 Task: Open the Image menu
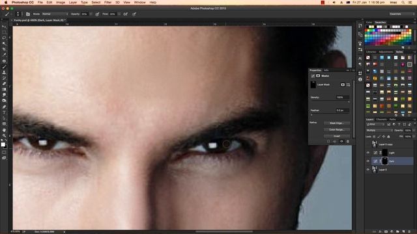(61, 3)
